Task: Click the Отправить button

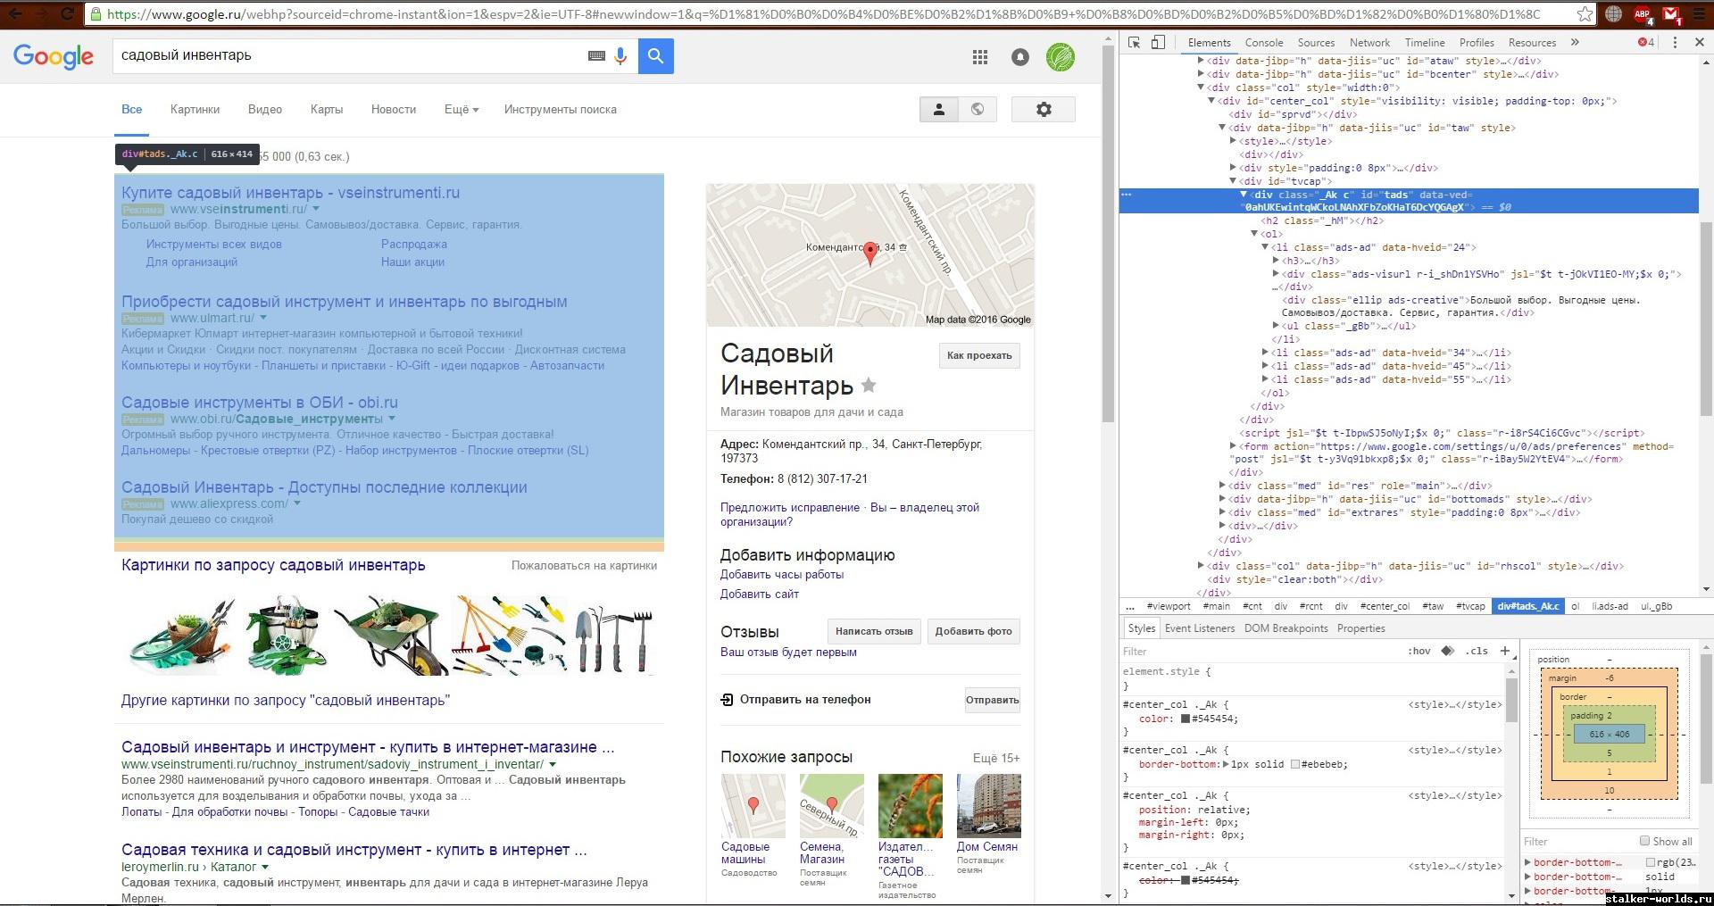Action: pyautogui.click(x=992, y=700)
